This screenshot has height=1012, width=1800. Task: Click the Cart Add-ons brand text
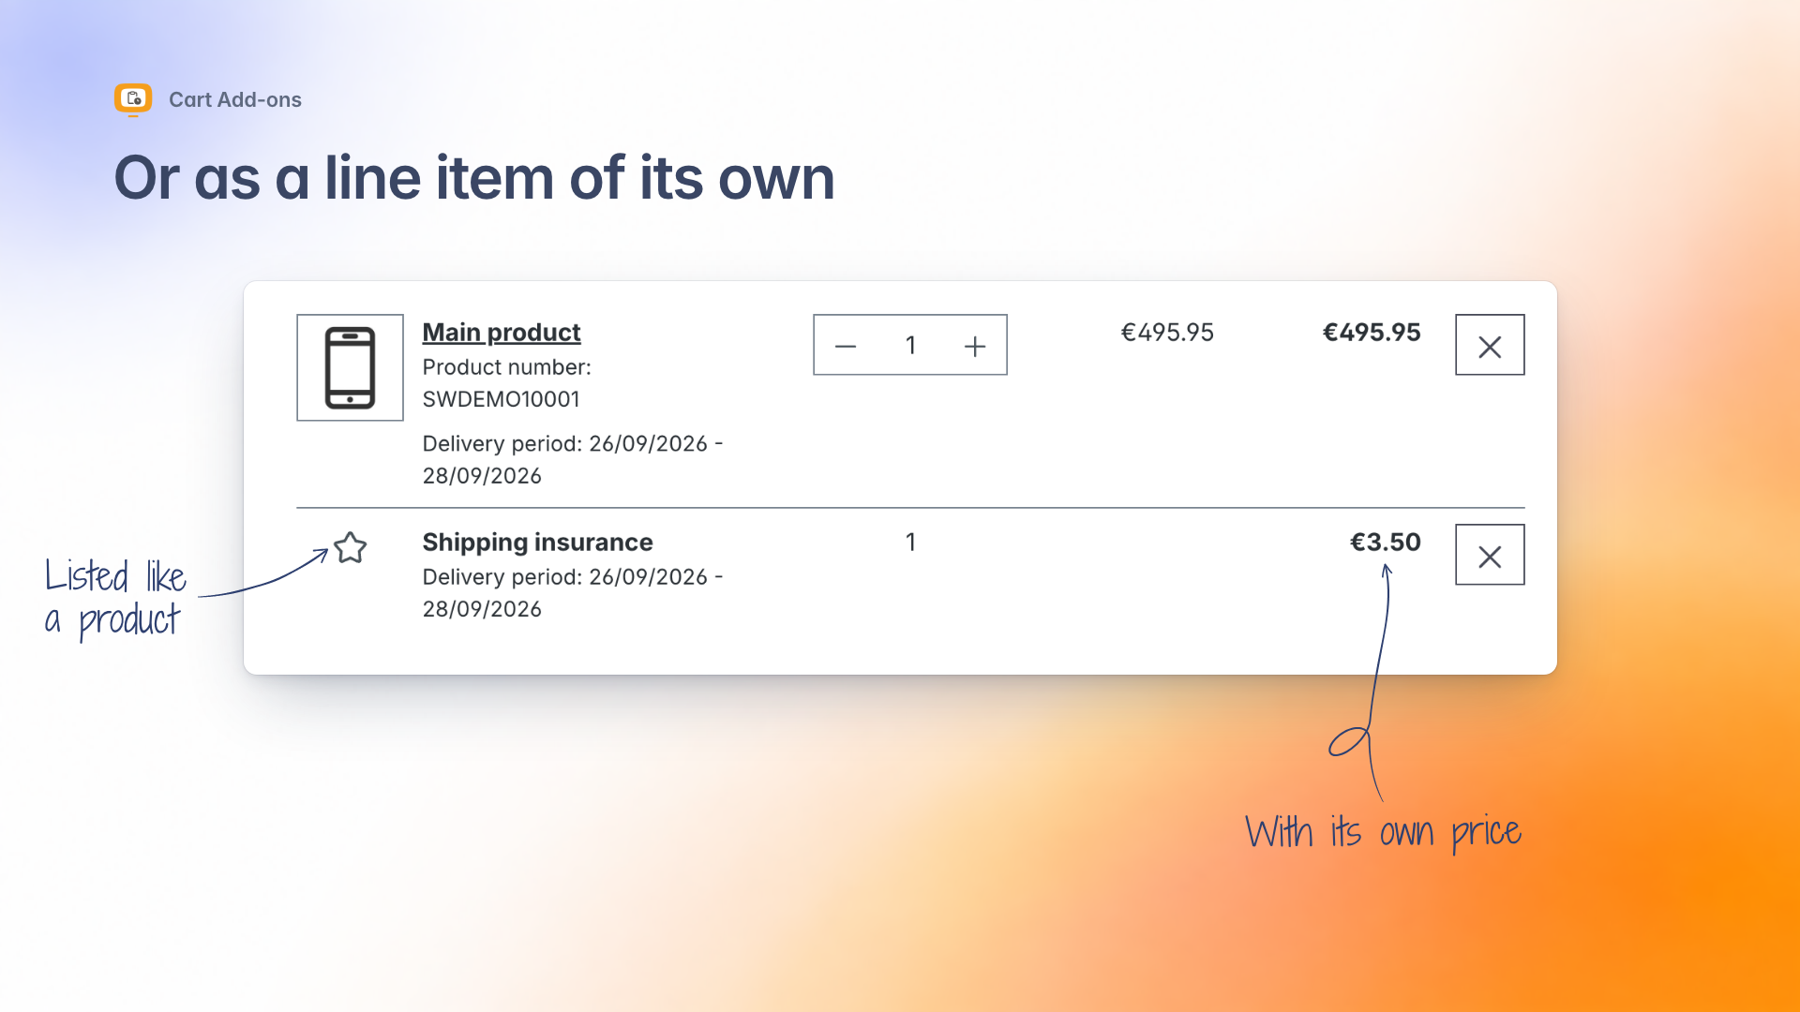pyautogui.click(x=235, y=99)
